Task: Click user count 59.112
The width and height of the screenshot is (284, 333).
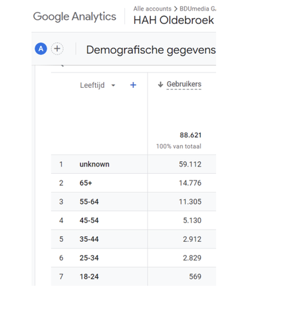Action: click(x=190, y=165)
